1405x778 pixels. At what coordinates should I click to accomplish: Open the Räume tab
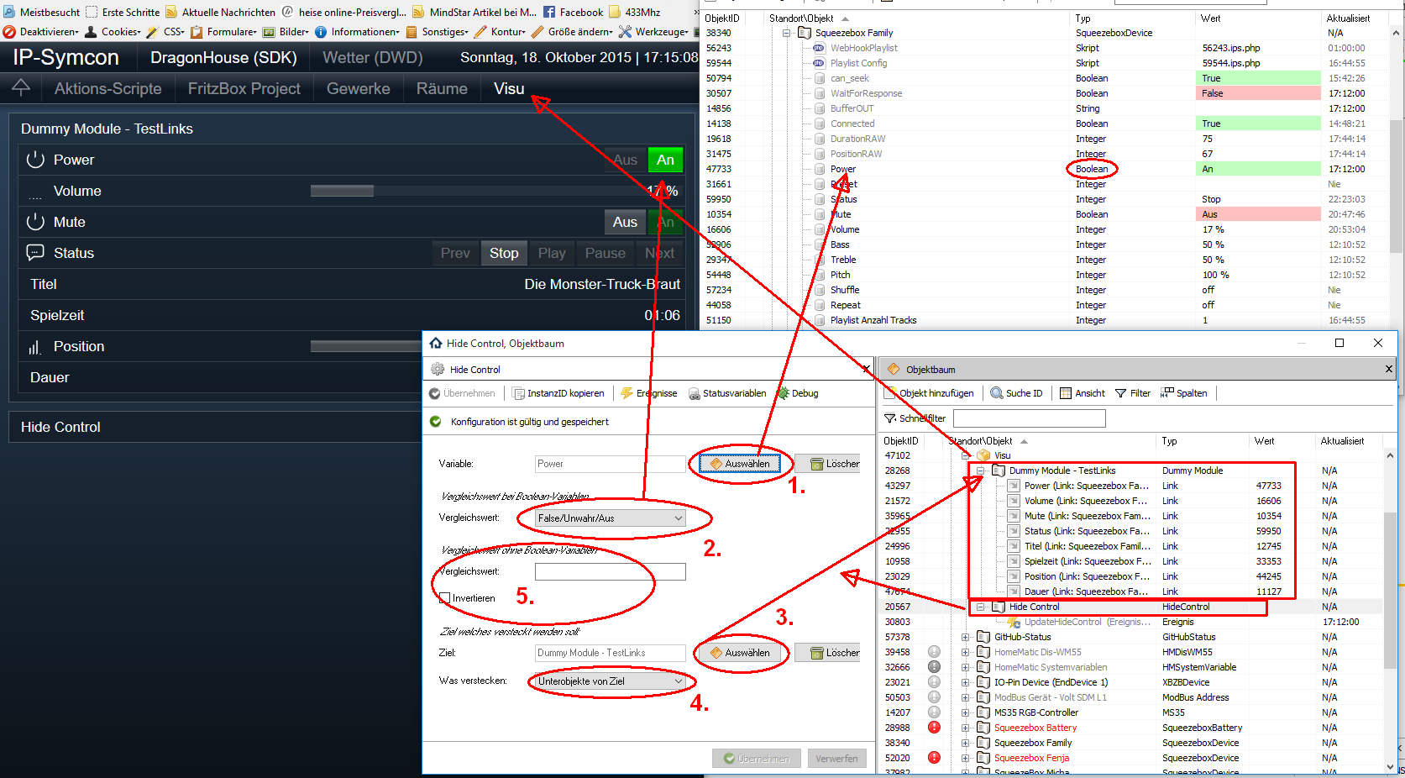tap(442, 88)
